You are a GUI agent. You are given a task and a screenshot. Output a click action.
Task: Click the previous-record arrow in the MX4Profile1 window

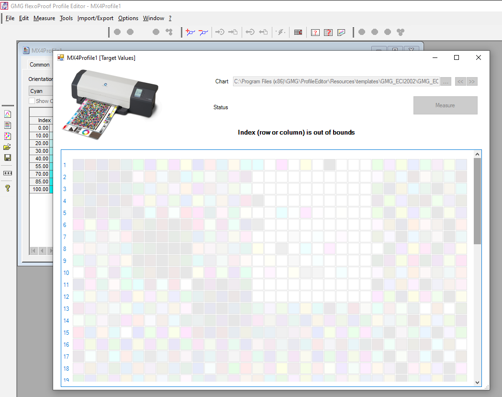42,250
